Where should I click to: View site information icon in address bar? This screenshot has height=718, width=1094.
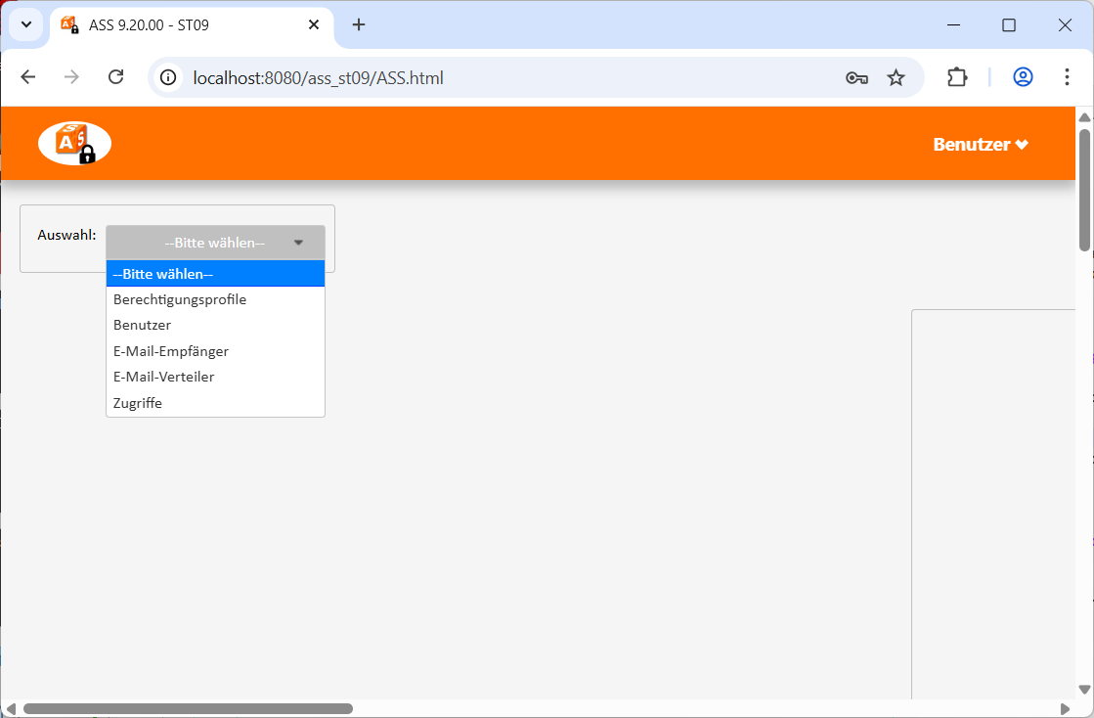[168, 77]
